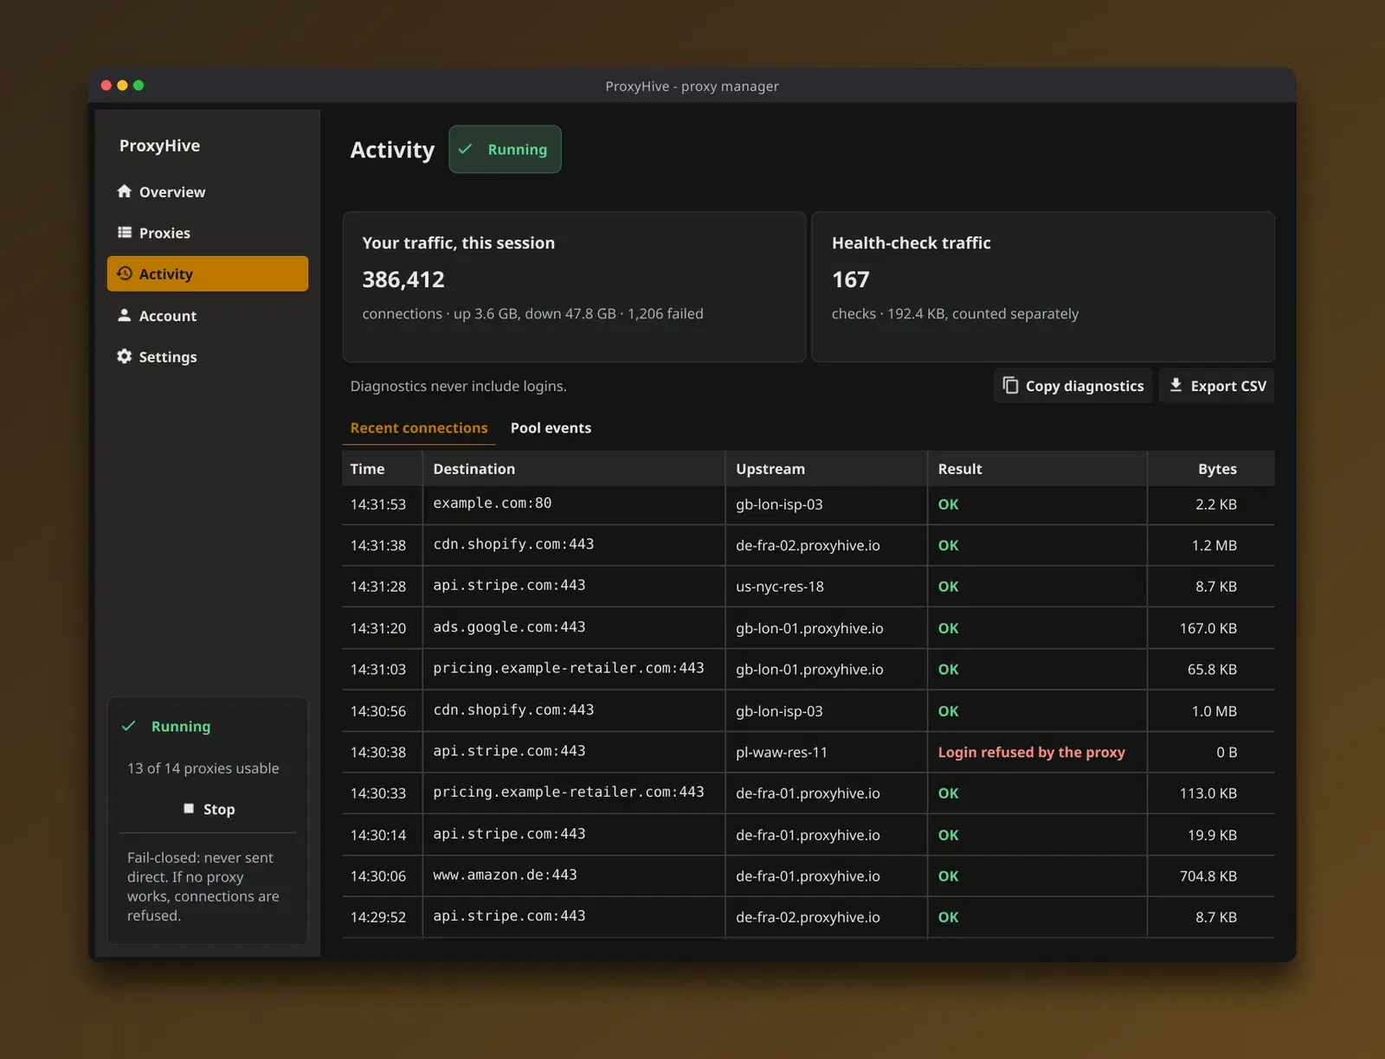Click the 167 health-check count
The image size is (1385, 1059).
coord(850,279)
